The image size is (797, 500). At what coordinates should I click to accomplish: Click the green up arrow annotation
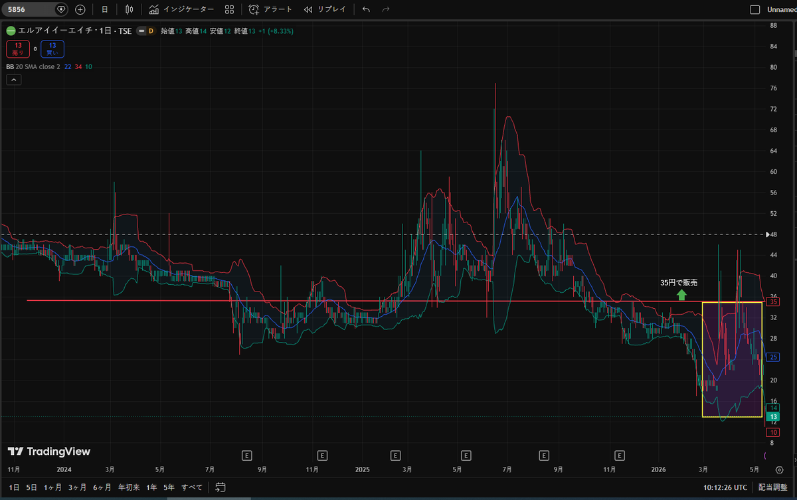[681, 294]
